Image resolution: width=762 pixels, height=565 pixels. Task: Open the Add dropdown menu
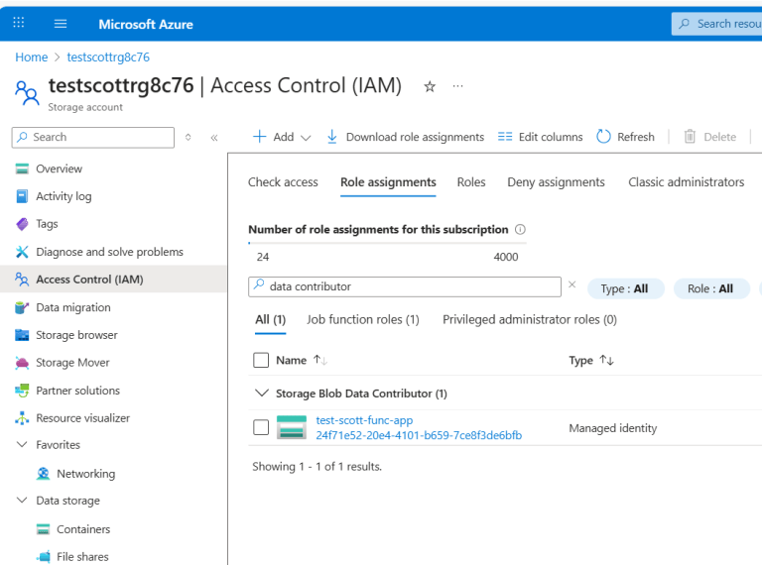click(283, 137)
